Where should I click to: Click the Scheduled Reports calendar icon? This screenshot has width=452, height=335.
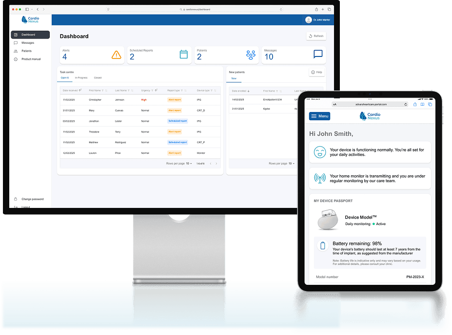(x=184, y=55)
